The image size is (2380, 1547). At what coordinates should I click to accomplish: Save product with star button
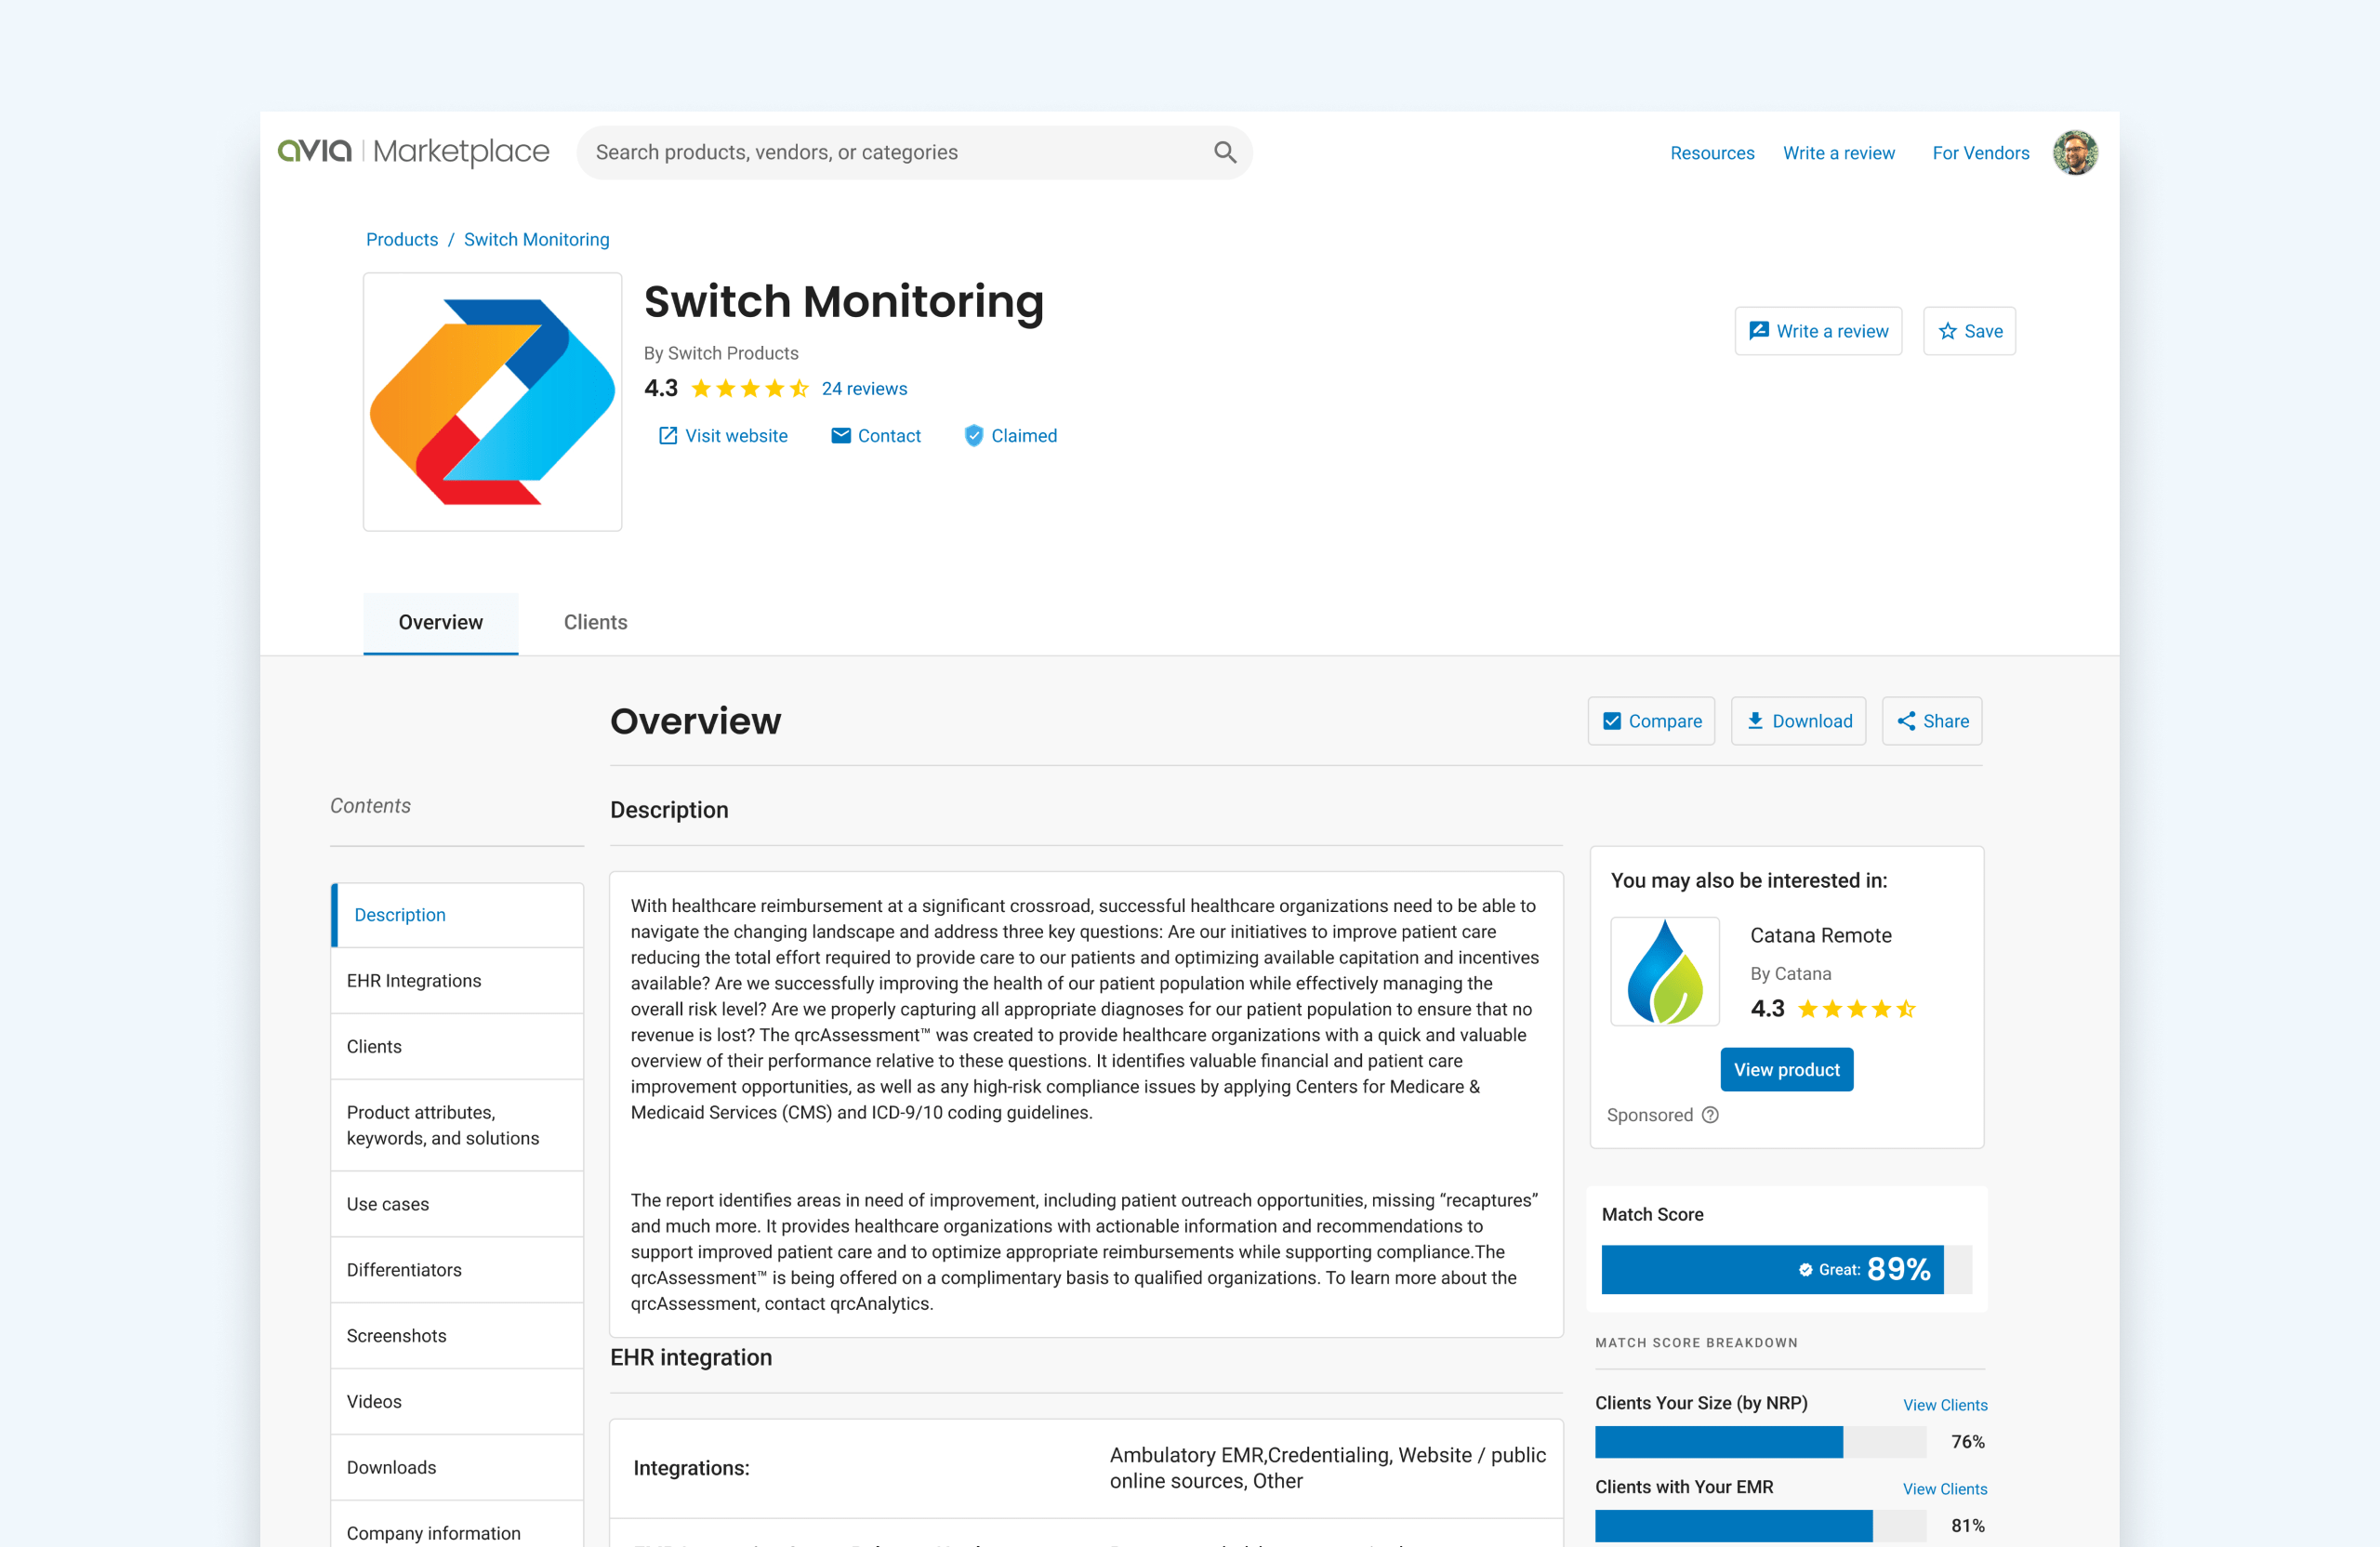click(x=1968, y=331)
